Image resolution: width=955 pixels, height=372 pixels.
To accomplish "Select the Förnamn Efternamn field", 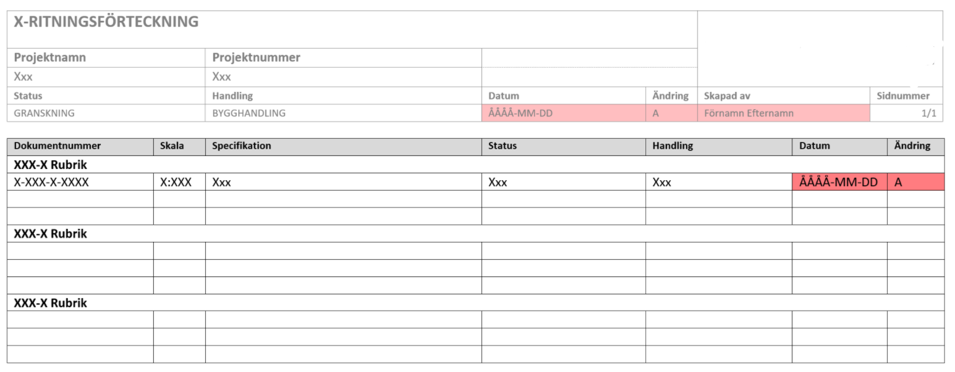I will (784, 114).
